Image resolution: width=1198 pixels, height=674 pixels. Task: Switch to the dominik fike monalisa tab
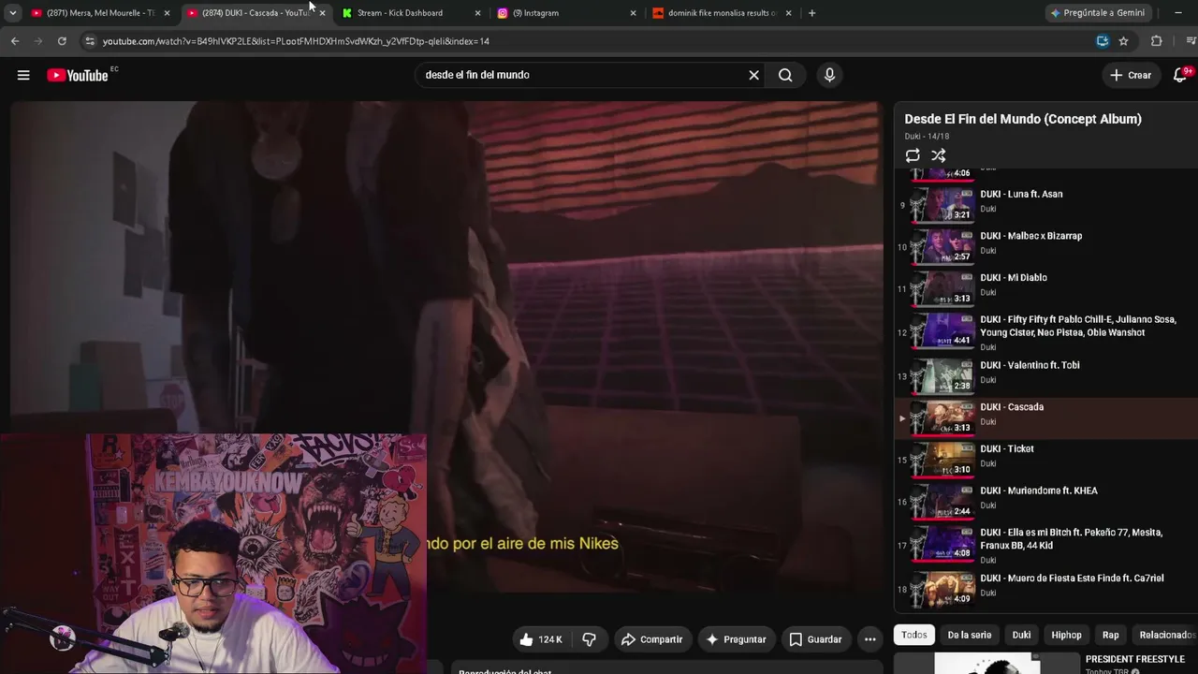pos(722,13)
